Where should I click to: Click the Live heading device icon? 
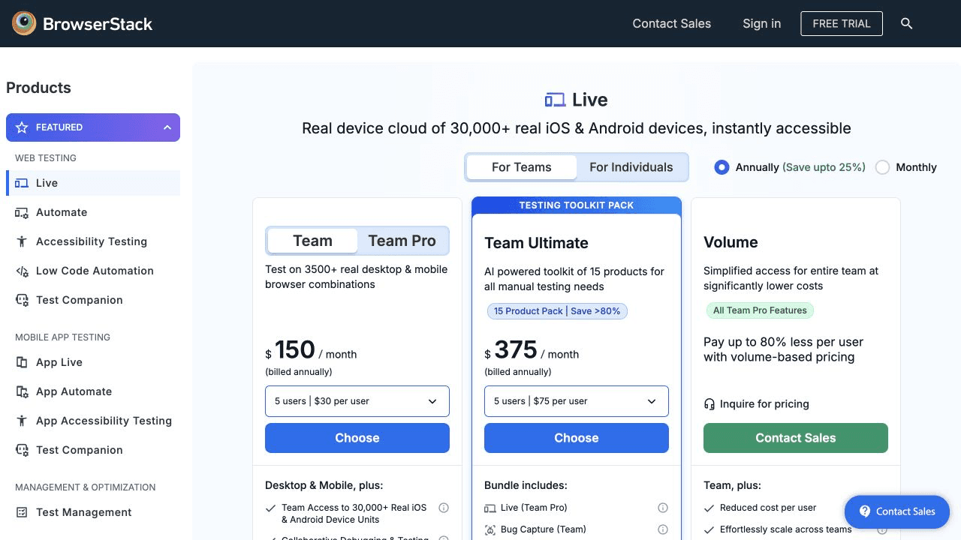[555, 100]
